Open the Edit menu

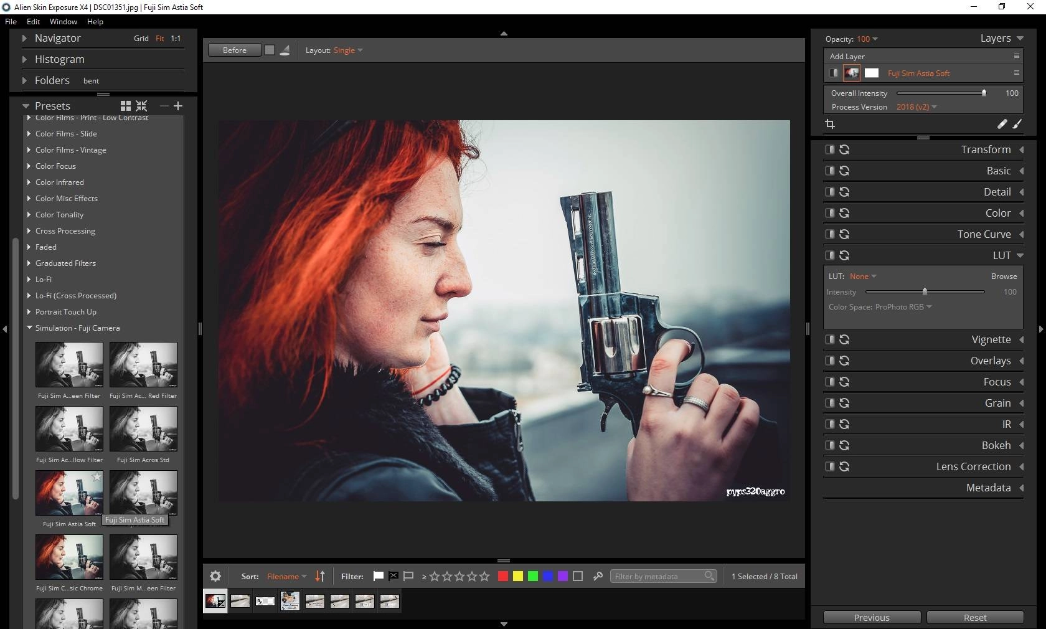point(33,21)
